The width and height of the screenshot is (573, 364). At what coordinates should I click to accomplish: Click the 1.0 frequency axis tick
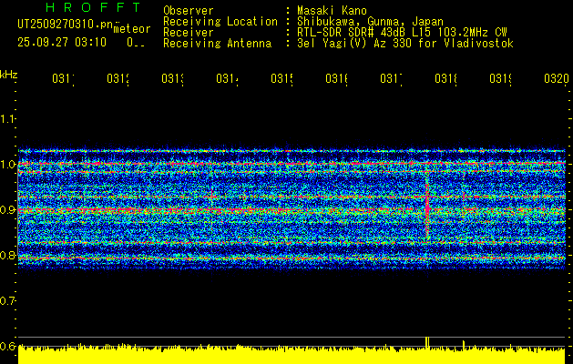pos(8,165)
